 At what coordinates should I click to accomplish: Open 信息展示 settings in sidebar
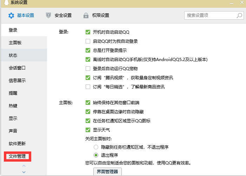click(24, 80)
